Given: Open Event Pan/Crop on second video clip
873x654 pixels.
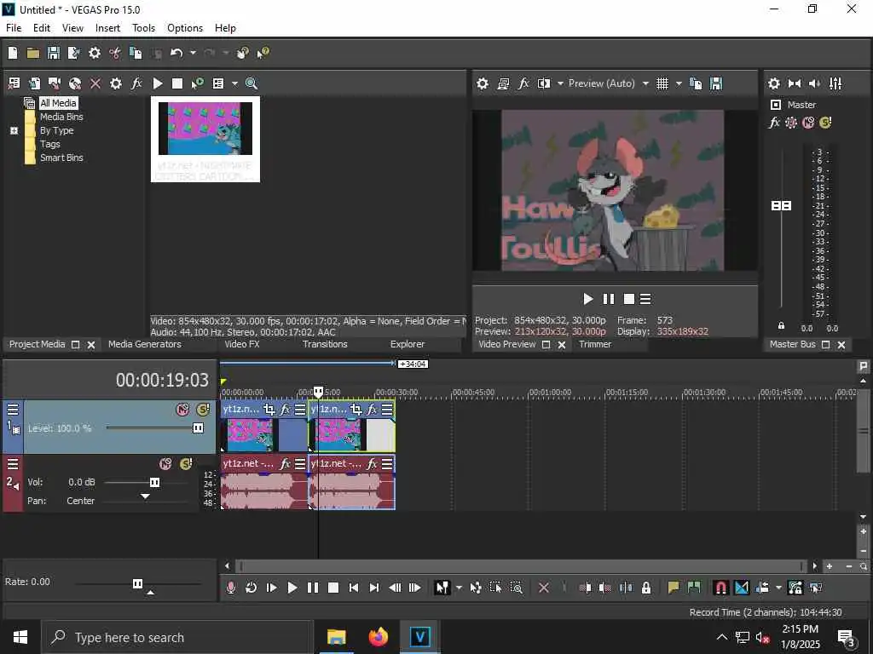Looking at the screenshot, I should [x=356, y=410].
